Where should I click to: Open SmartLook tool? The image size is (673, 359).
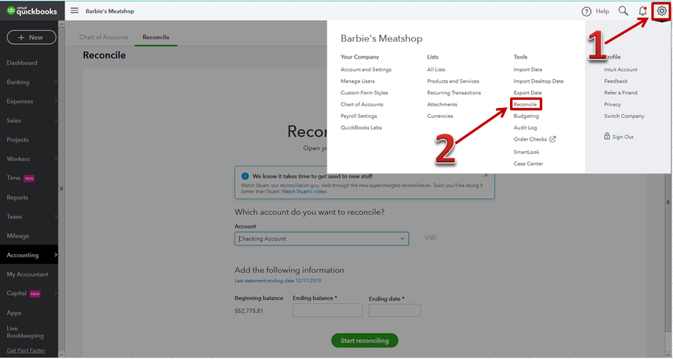tap(526, 152)
